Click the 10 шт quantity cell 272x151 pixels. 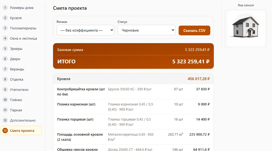[x=179, y=104]
